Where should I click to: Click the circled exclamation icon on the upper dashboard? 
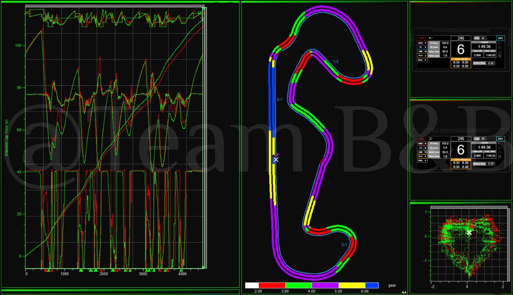[x=500, y=47]
